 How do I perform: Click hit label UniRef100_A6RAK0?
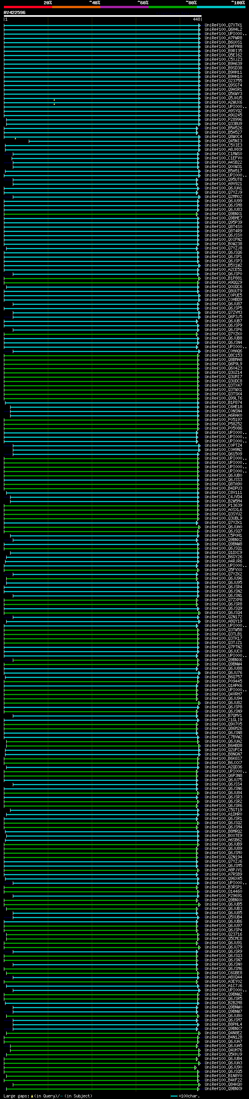coord(223,415)
